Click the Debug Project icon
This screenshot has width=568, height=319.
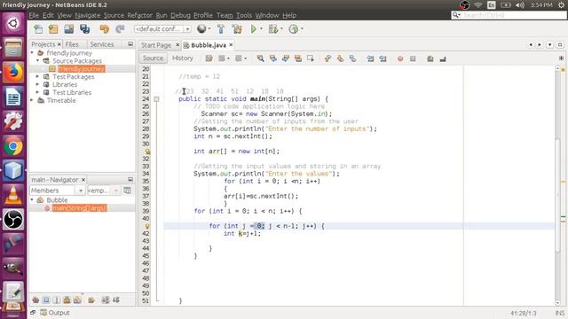pyautogui.click(x=273, y=29)
